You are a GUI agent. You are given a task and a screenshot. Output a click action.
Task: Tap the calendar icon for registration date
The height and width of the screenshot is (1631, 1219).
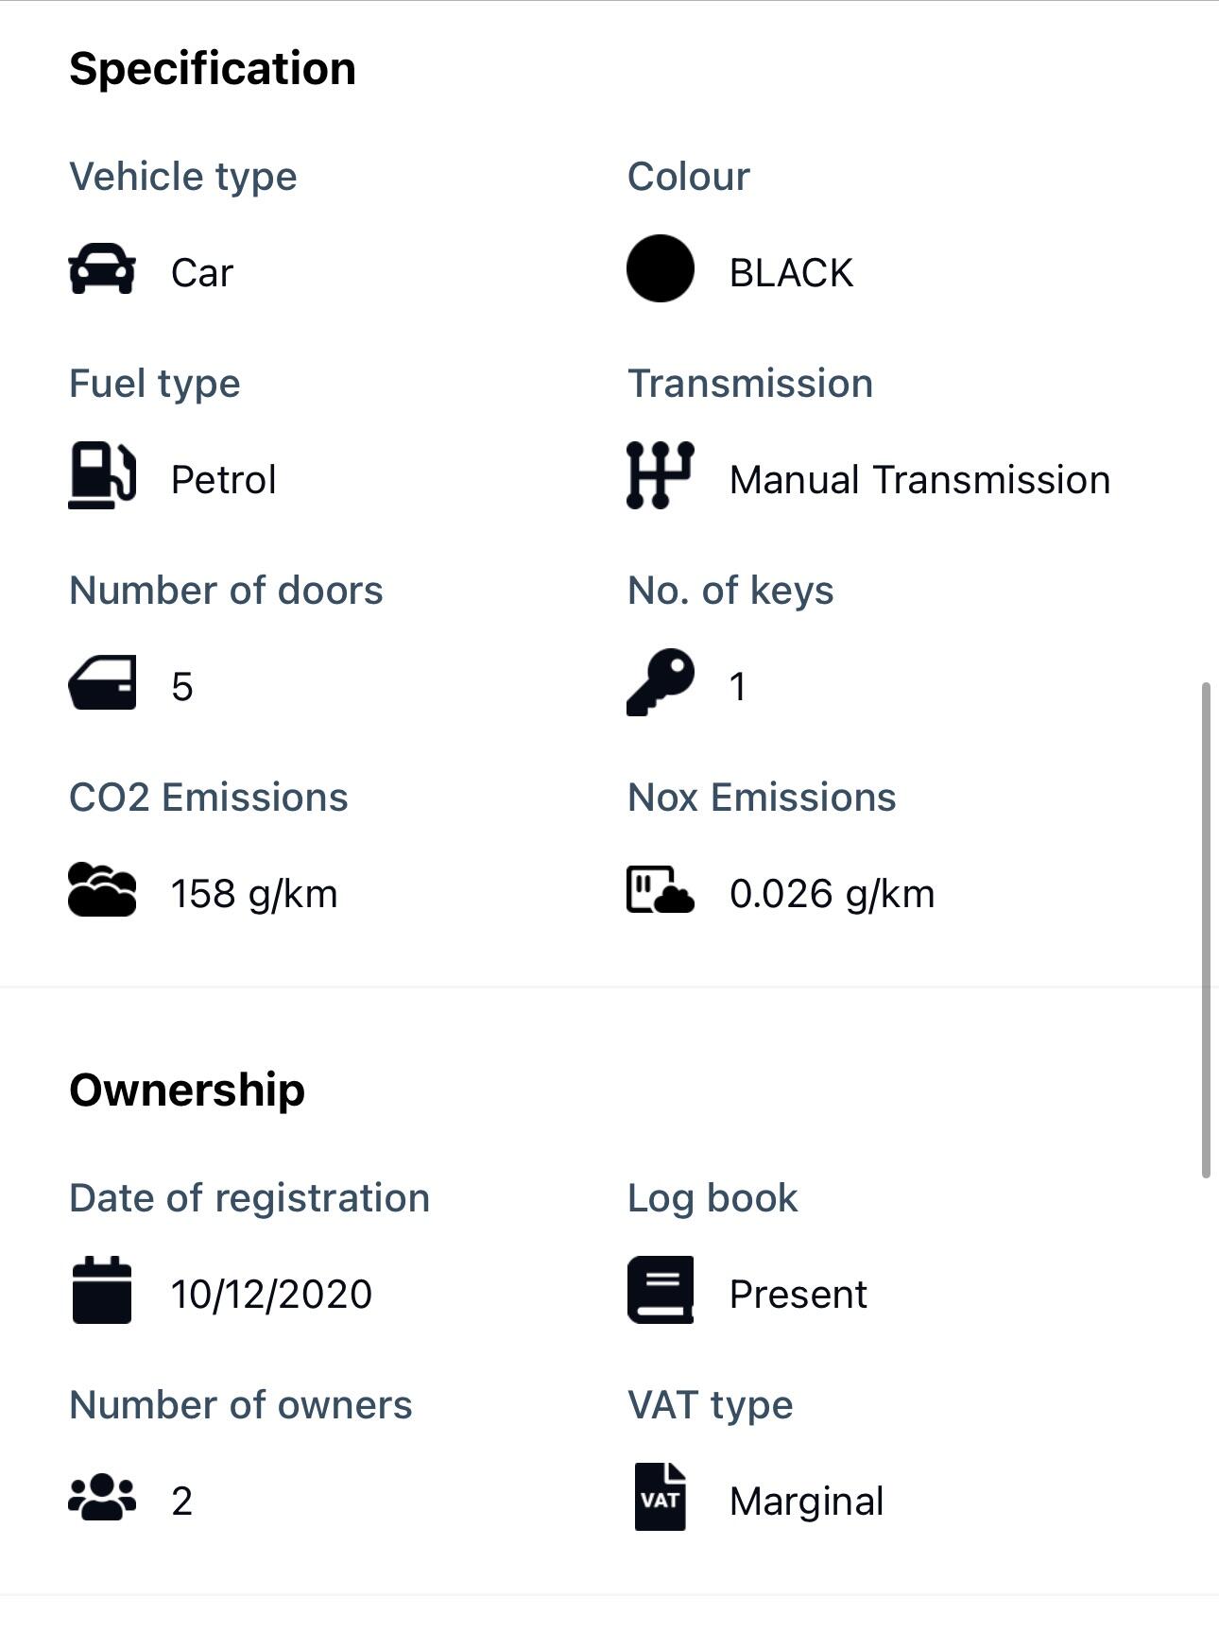pos(102,1290)
